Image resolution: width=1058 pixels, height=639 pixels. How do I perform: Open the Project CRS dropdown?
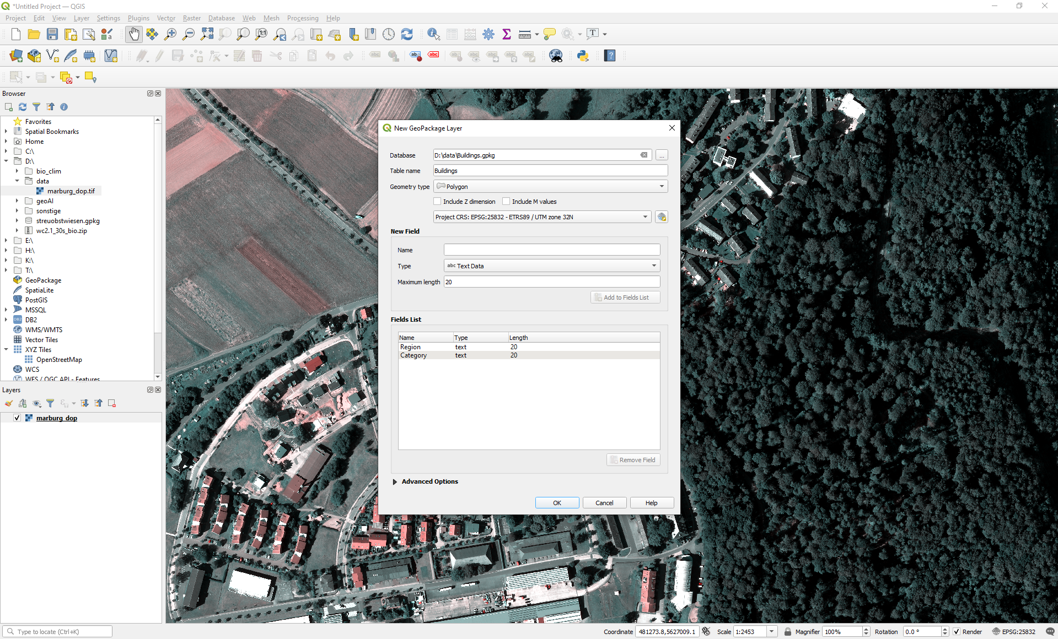(x=542, y=217)
